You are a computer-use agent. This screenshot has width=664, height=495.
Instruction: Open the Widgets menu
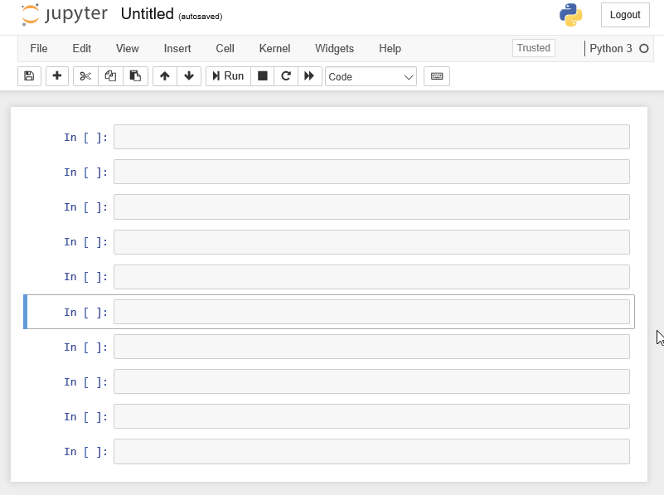click(334, 48)
